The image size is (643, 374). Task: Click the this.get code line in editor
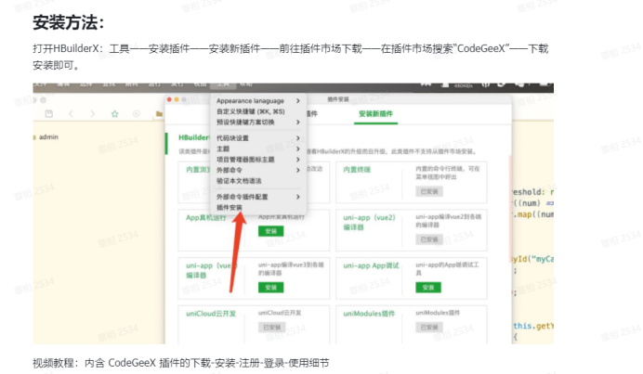click(x=533, y=326)
